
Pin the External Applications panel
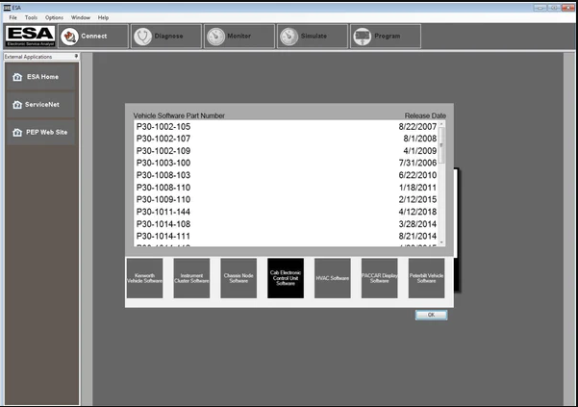tap(75, 57)
